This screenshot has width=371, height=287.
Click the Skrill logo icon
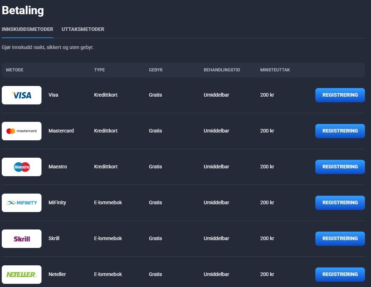coord(22,239)
